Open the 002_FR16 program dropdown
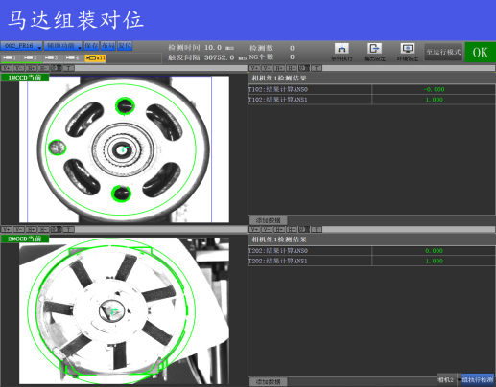Screen dimensions: 496x387 coord(21,46)
